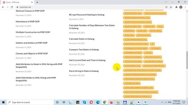
Task: Open the floppy disk app in taskbar
Action: click(x=125, y=102)
